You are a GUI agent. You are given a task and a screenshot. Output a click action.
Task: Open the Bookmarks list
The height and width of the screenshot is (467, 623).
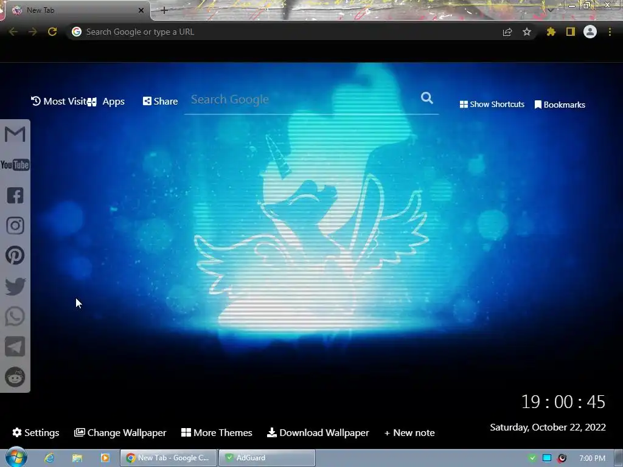pyautogui.click(x=560, y=105)
